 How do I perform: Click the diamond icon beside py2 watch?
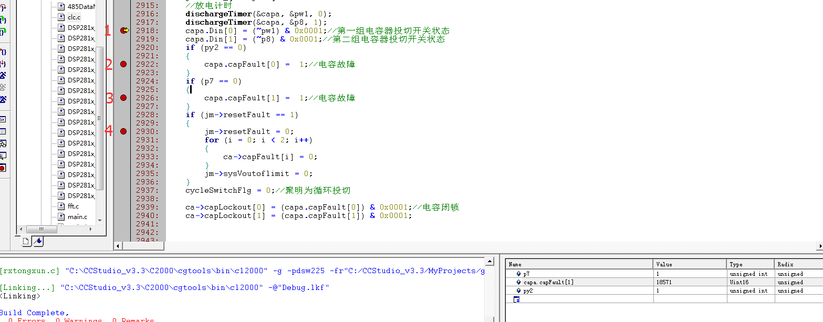pos(519,290)
